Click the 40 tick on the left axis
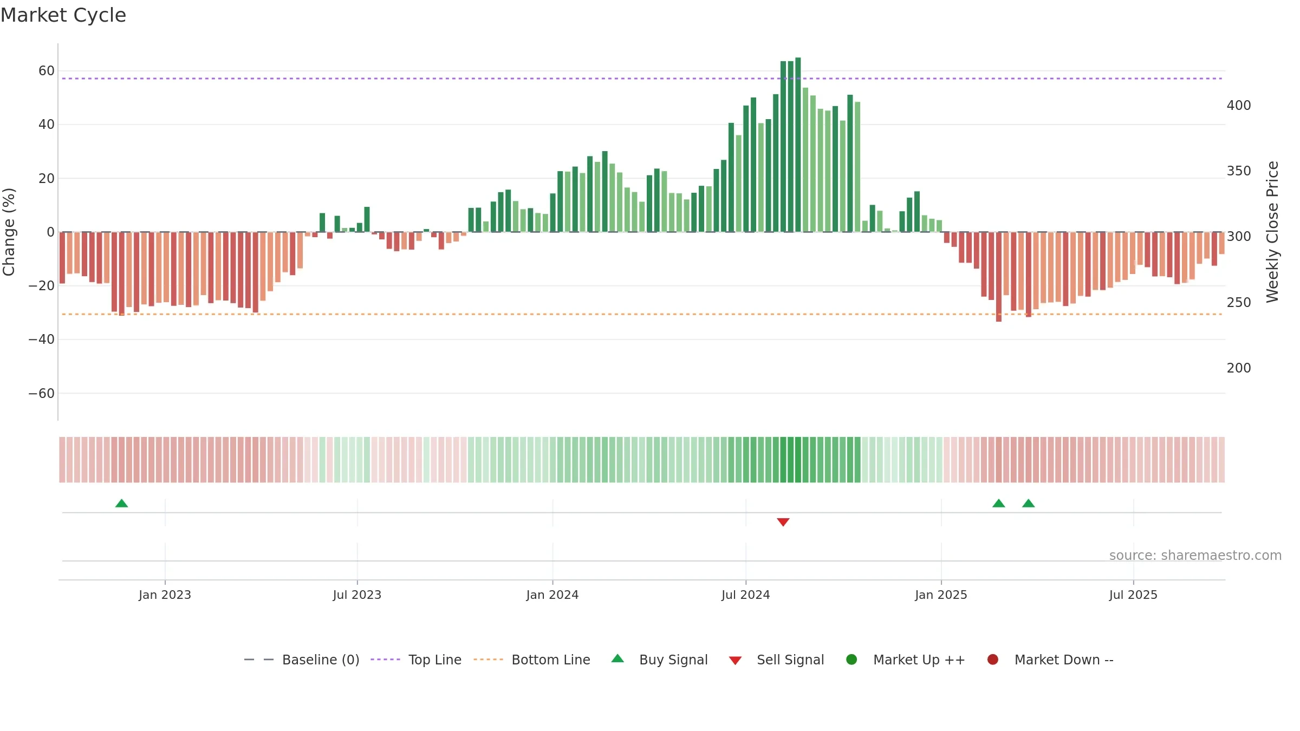1300x731 pixels. click(47, 125)
